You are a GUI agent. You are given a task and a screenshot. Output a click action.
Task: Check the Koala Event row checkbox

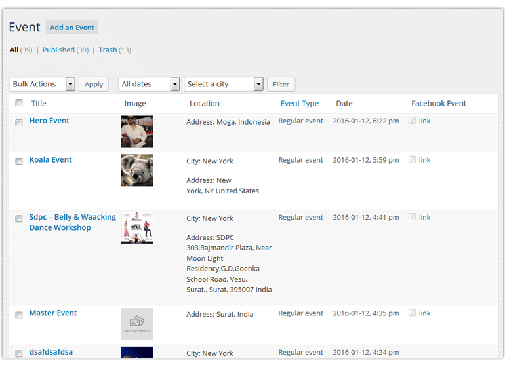(x=19, y=161)
